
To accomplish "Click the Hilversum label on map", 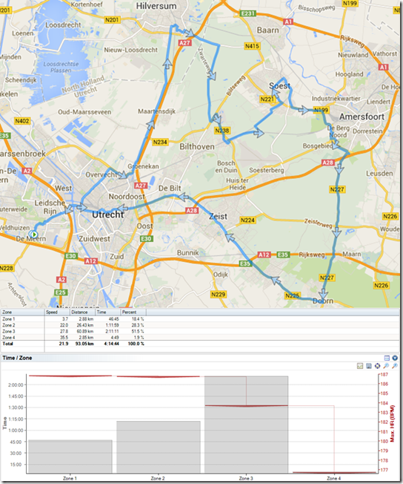I will coord(156,6).
